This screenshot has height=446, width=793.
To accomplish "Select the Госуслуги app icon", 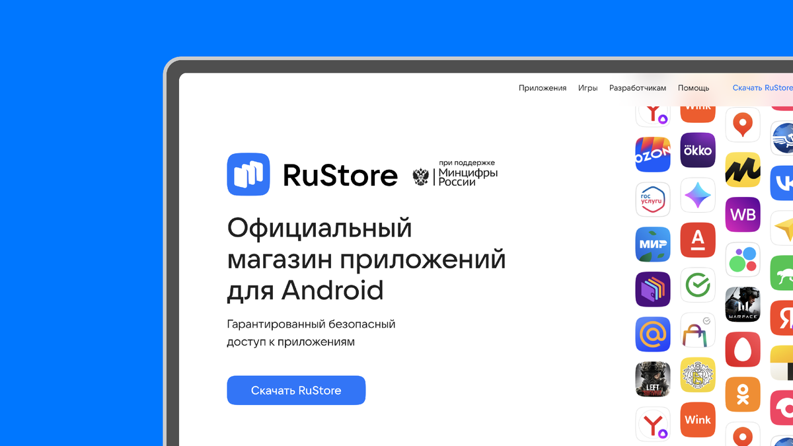I will (x=653, y=200).
